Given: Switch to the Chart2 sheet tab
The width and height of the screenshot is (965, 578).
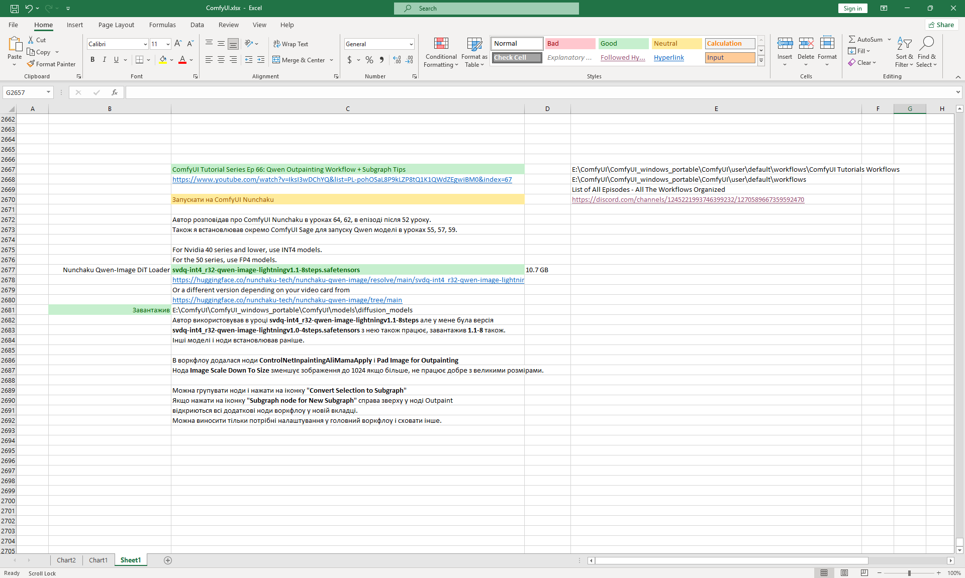Looking at the screenshot, I should (x=66, y=560).
